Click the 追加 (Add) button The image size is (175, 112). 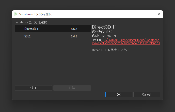[x=34, y=88]
